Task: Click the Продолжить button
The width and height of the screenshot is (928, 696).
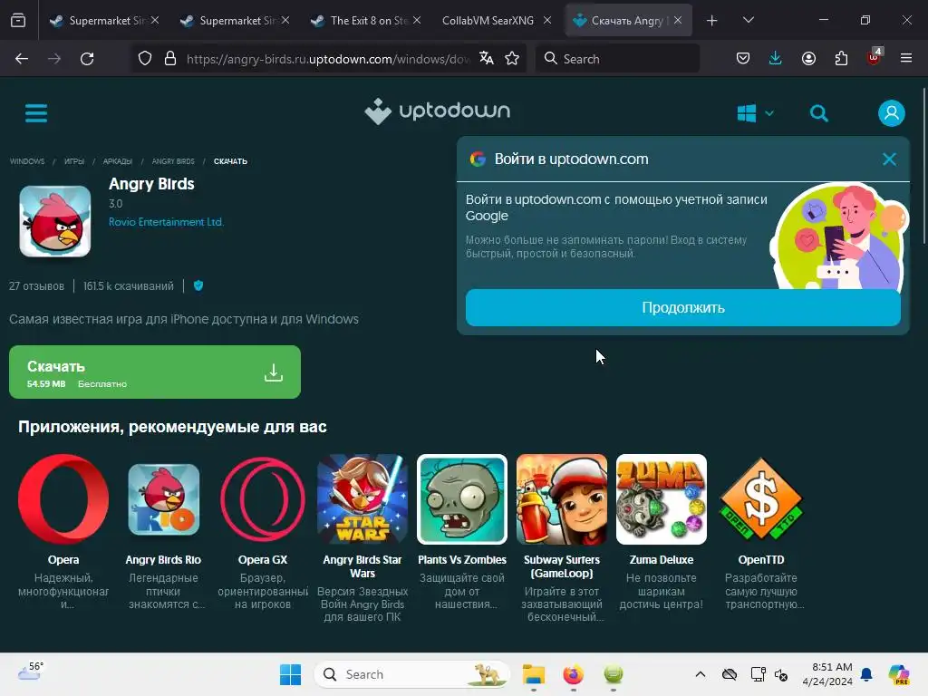Action: [x=683, y=308]
